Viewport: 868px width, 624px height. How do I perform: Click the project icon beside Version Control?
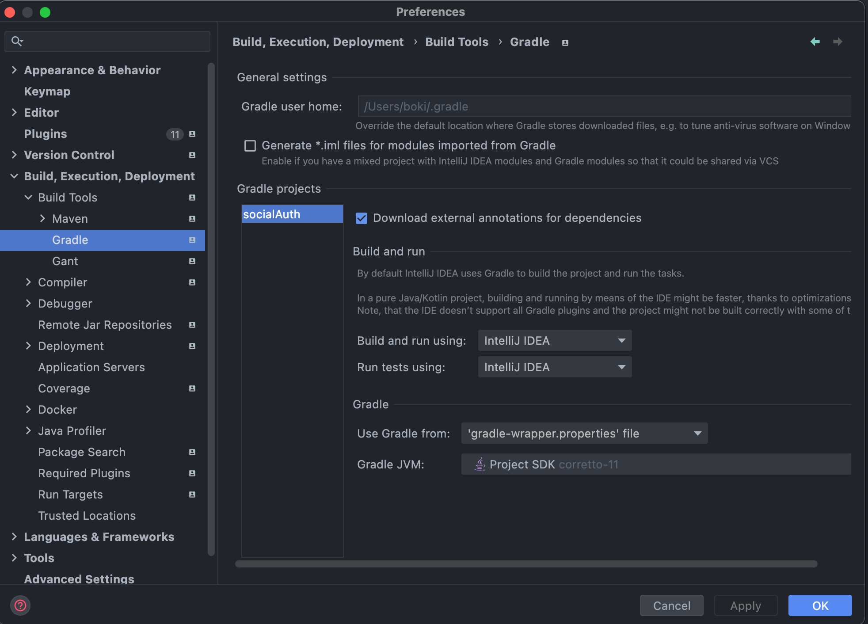pos(192,155)
